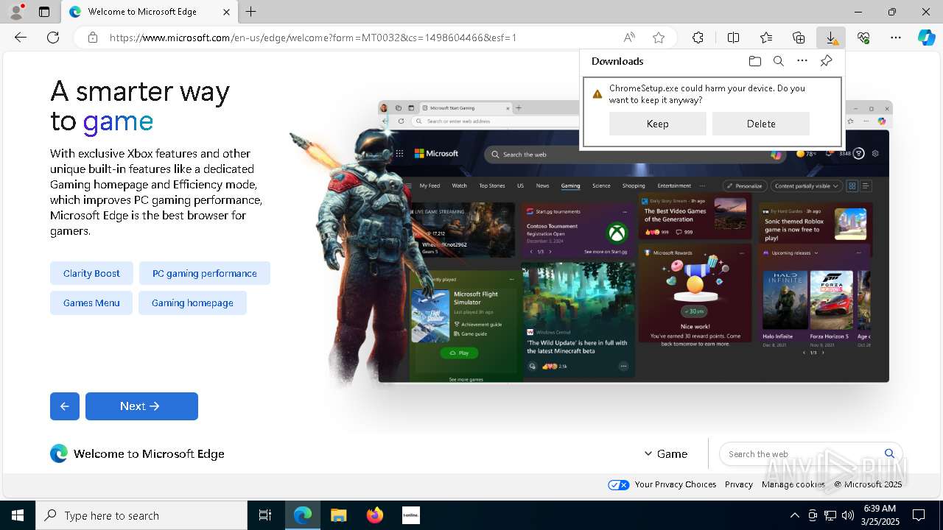This screenshot has width=943, height=530.
Task: Open Manage cookies link
Action: (x=793, y=484)
